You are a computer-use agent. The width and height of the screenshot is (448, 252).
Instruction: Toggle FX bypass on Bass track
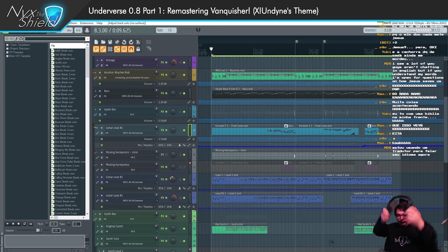(166, 93)
